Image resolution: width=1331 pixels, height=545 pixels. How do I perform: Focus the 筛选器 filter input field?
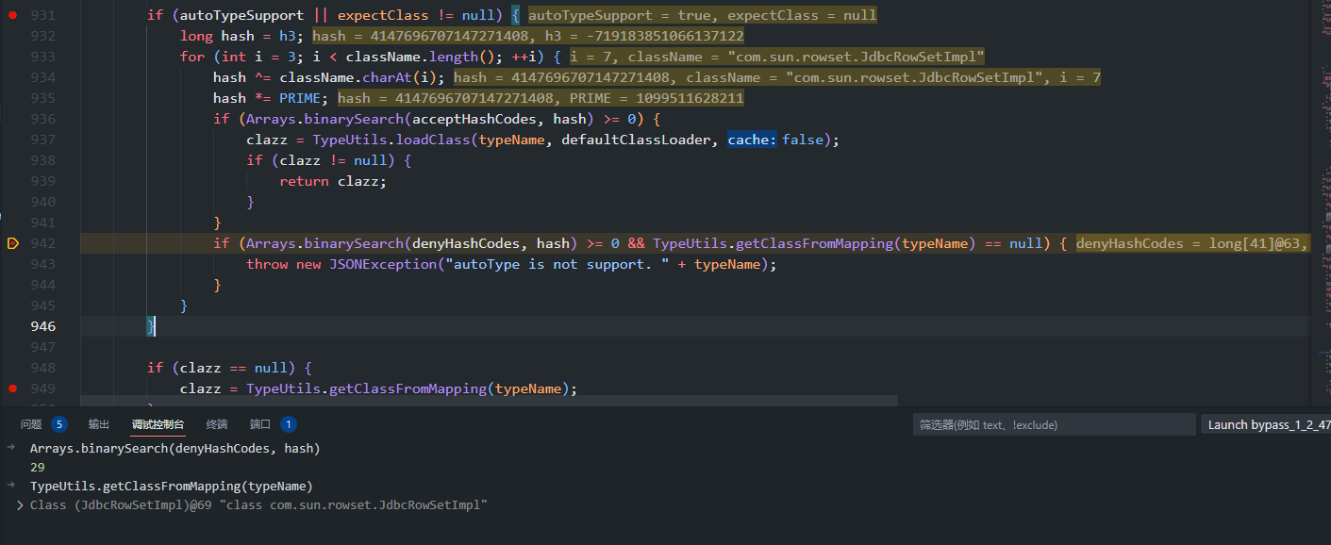point(1052,425)
